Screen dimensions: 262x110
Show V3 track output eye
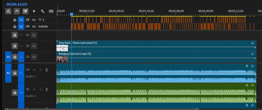pyautogui.click(x=34, y=35)
